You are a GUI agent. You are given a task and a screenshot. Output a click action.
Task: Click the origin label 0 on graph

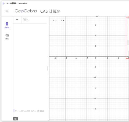click(95, 58)
